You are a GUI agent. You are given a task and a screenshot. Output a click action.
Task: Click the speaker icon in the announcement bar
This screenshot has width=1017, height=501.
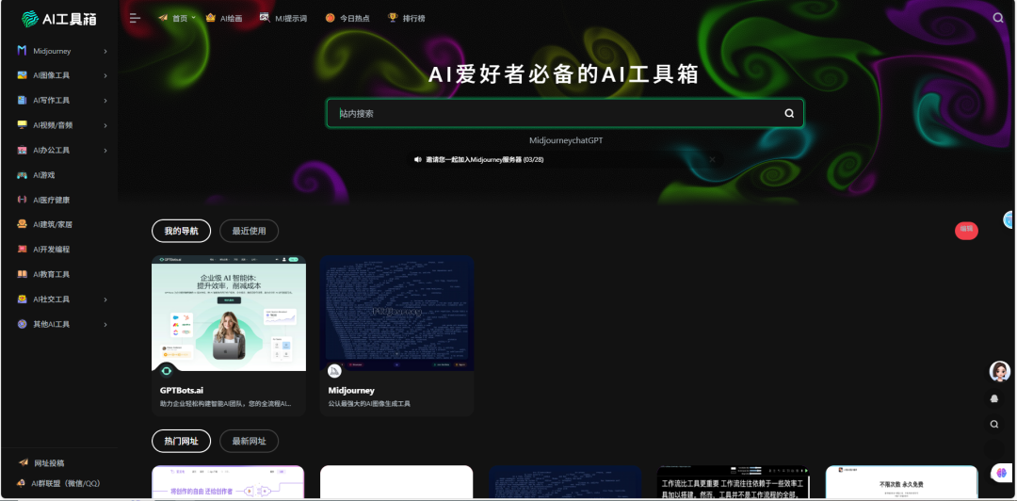pyautogui.click(x=418, y=159)
